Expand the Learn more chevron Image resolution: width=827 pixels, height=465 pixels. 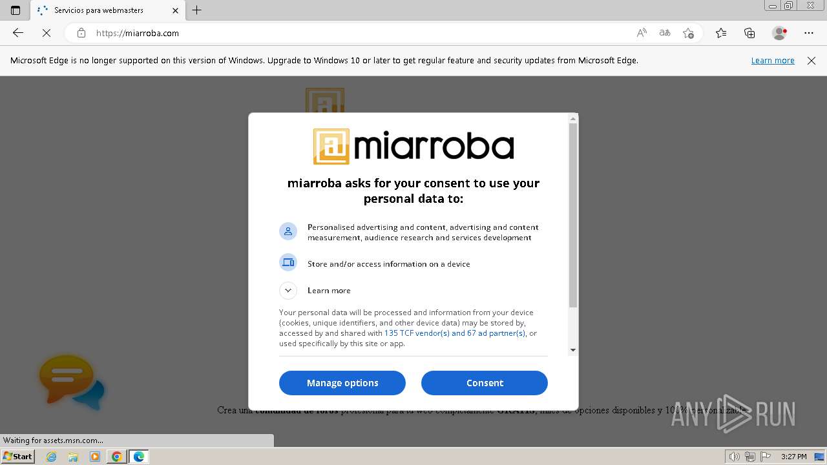click(288, 291)
